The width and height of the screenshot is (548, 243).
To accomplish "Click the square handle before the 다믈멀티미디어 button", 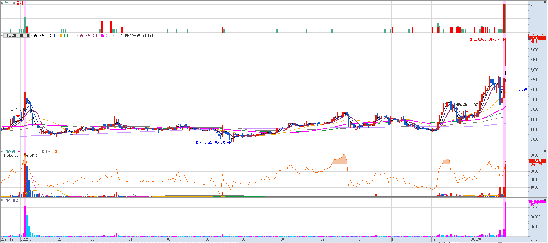I will [2, 36].
